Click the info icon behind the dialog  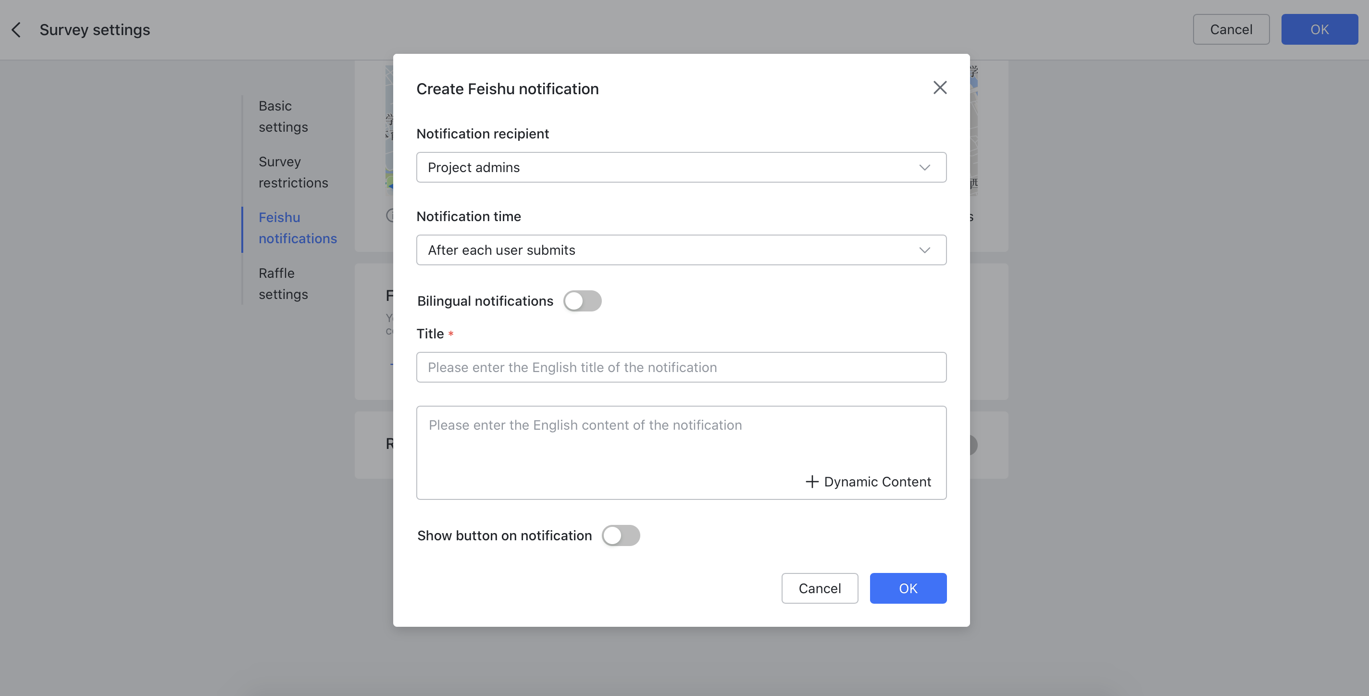click(391, 216)
